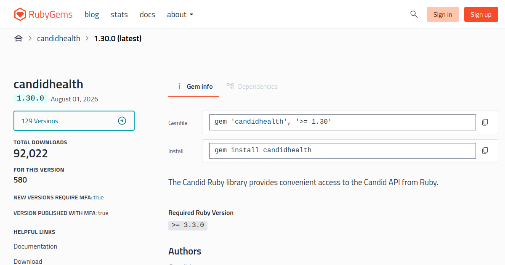This screenshot has width=505, height=265.
Task: Open the Documentation helpful link
Action: coord(35,246)
